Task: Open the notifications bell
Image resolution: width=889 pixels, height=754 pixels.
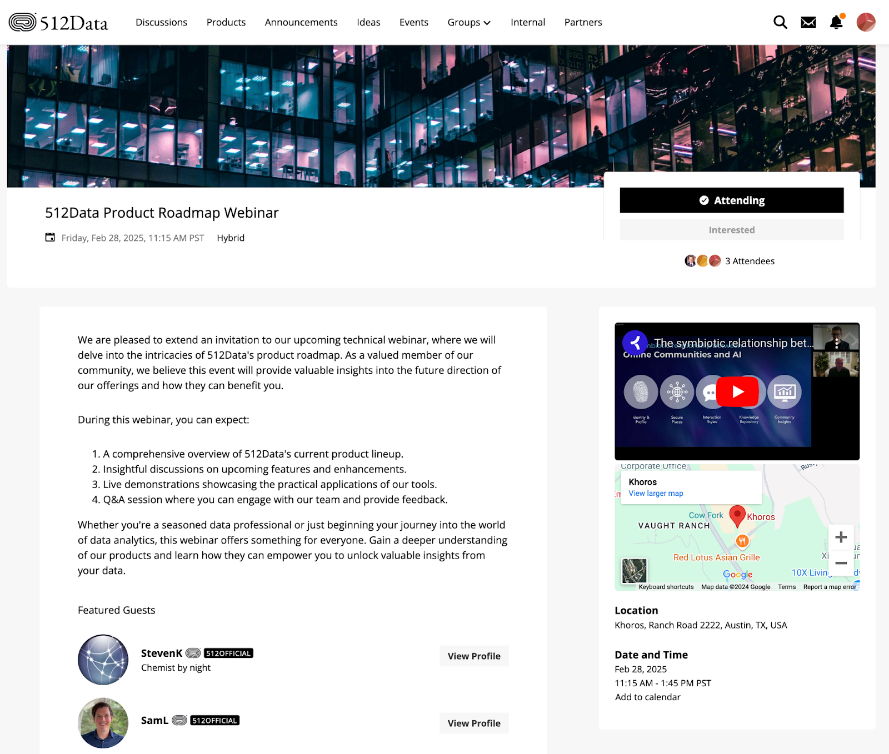Action: pos(836,22)
